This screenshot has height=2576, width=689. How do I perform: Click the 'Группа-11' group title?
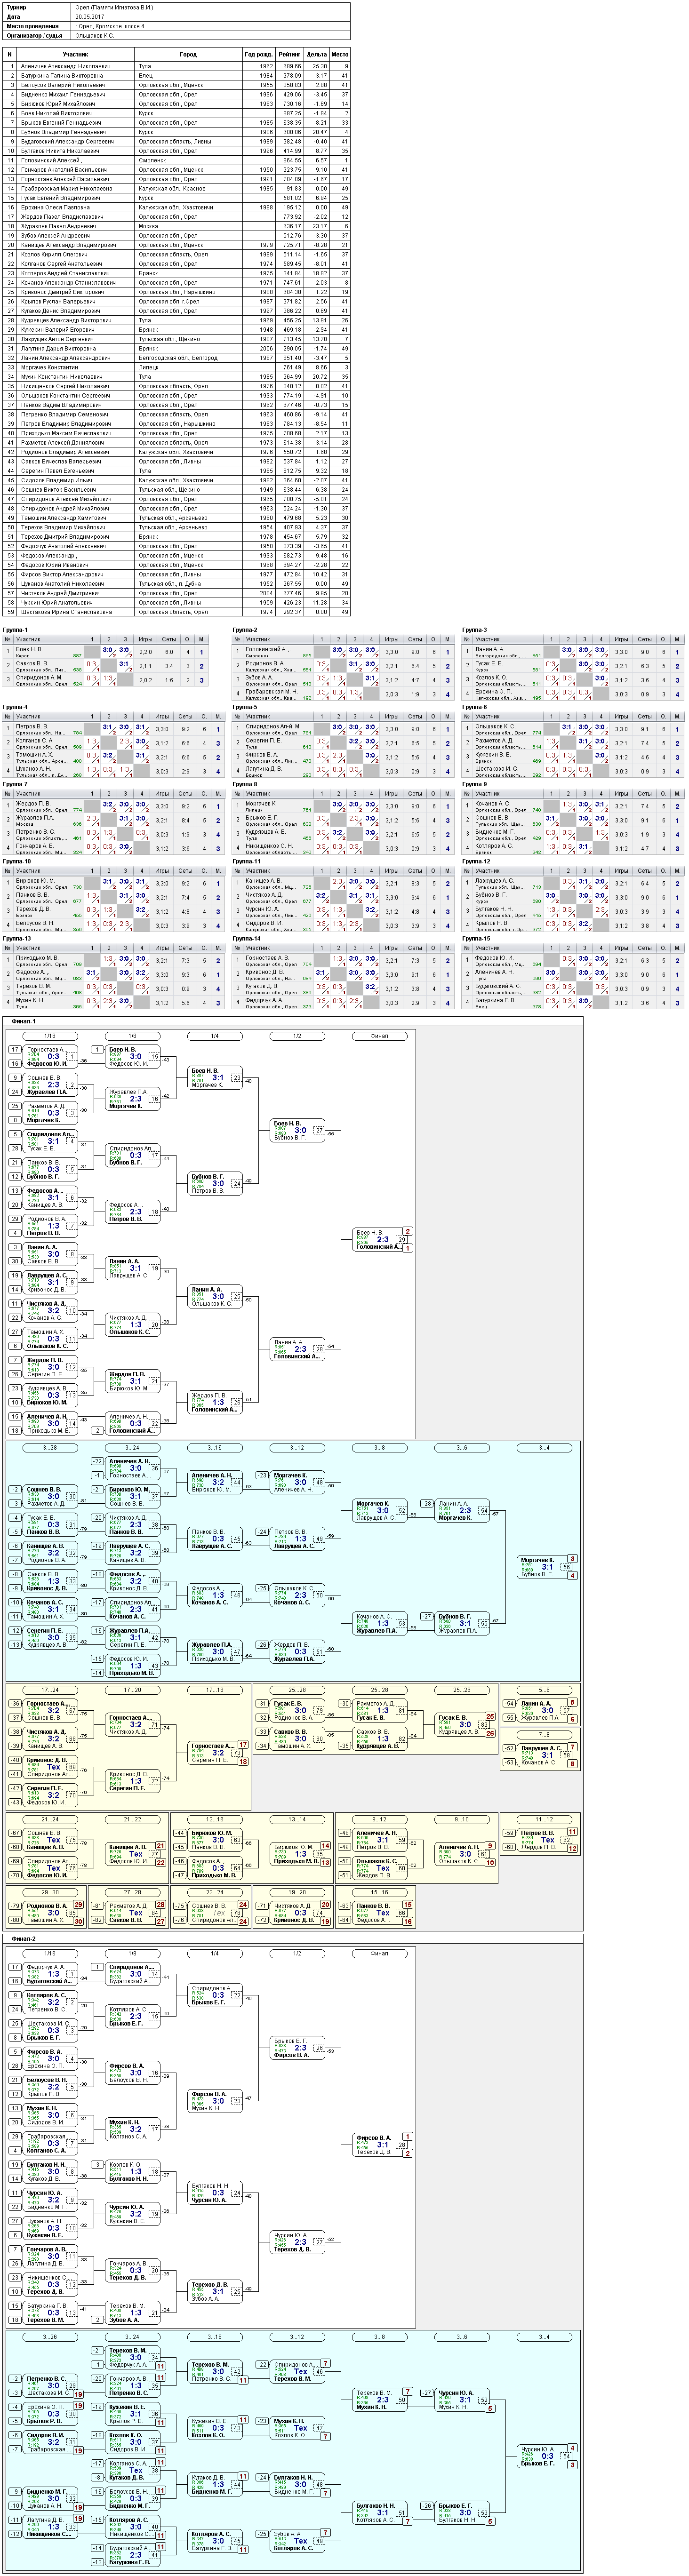[x=247, y=861]
